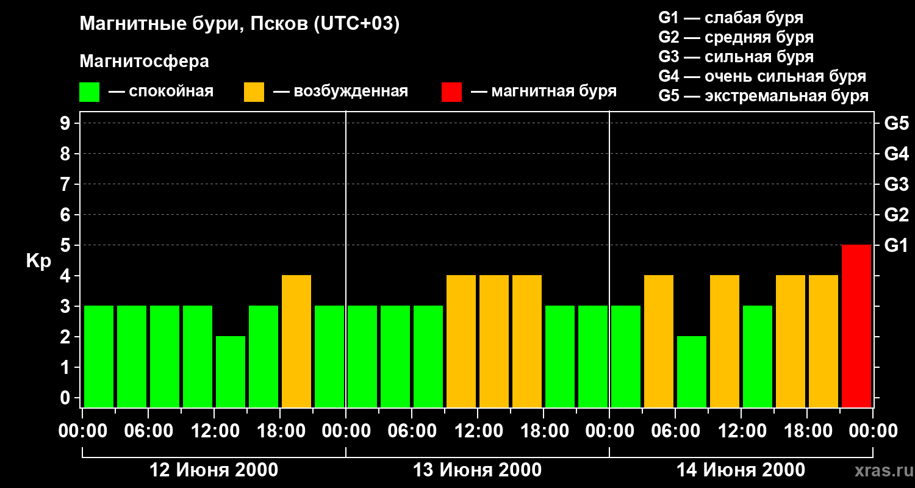Click 'G3 — сильная буря' legend line

736,57
